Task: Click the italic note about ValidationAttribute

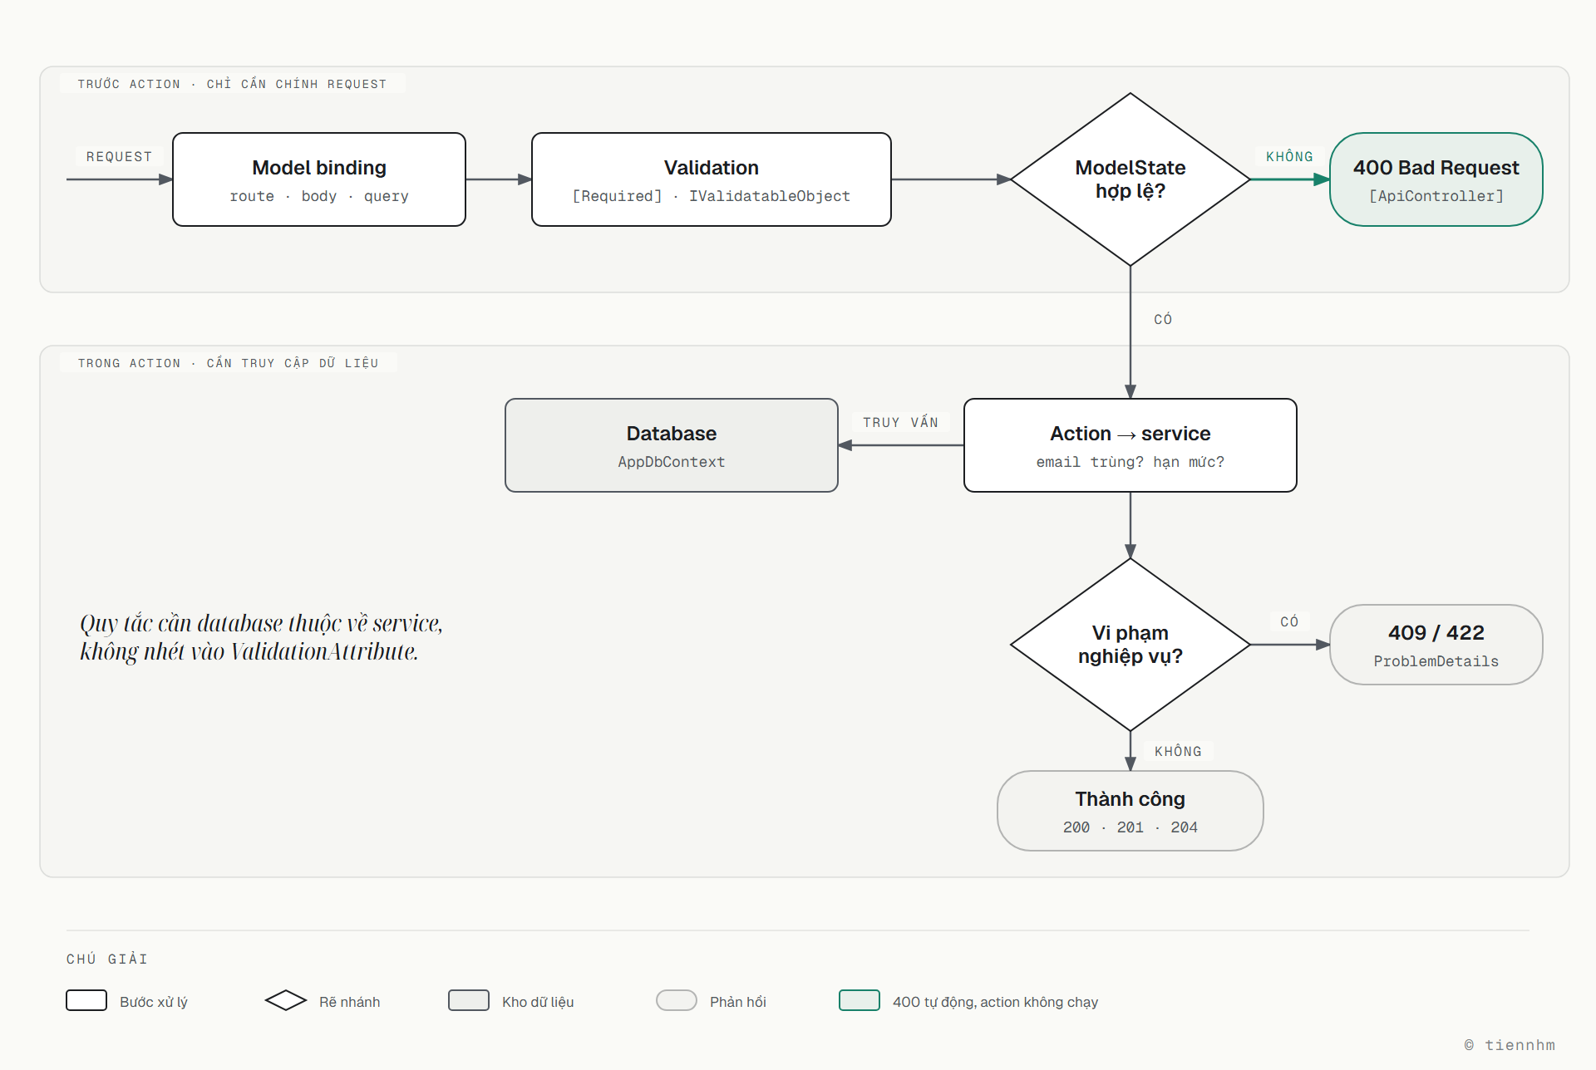Action: click(x=261, y=637)
